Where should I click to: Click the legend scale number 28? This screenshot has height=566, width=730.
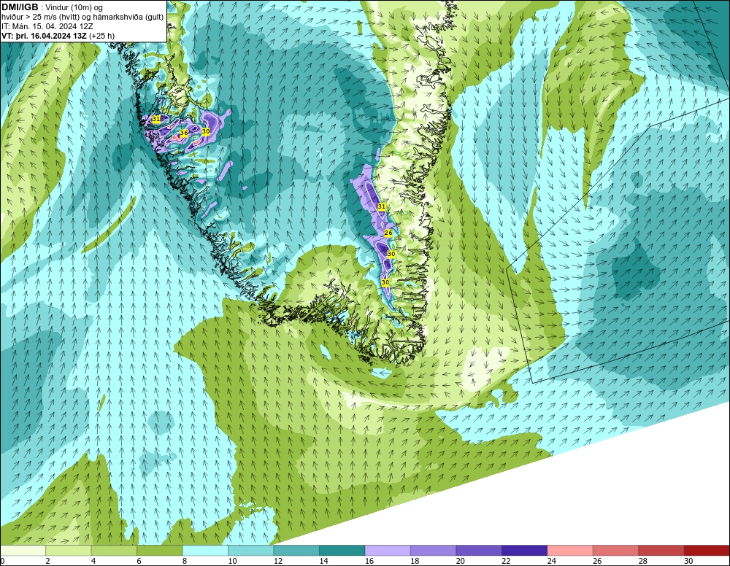coord(643,561)
